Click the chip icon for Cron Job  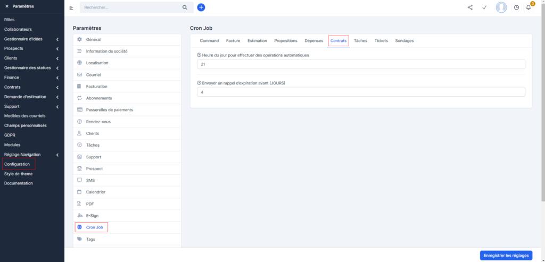(79, 227)
